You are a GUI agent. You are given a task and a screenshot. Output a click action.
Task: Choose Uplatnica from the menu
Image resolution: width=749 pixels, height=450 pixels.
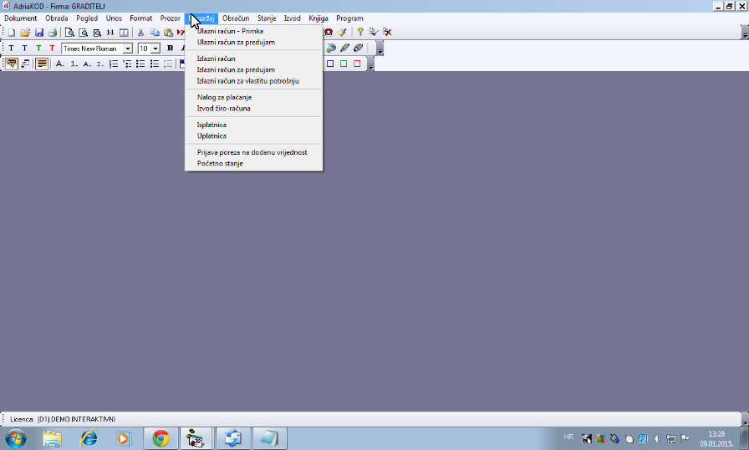[x=253, y=136]
